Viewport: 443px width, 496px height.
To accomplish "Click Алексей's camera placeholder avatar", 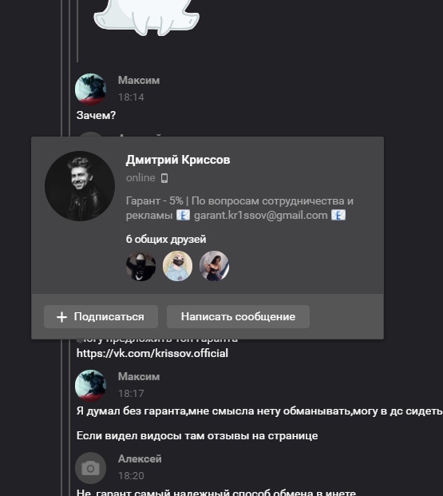I will pyautogui.click(x=90, y=468).
